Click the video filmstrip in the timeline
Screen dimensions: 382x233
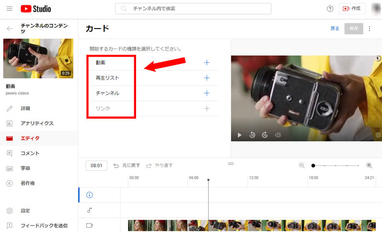252,225
